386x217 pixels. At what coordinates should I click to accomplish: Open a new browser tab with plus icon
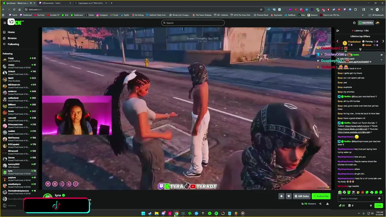point(112,3)
